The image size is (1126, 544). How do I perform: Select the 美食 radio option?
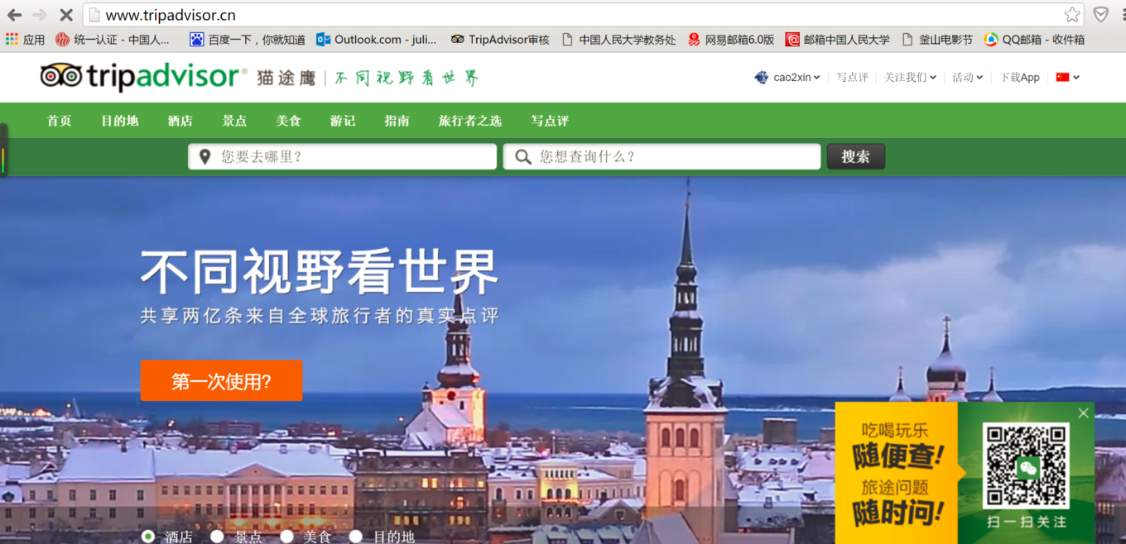tap(286, 537)
